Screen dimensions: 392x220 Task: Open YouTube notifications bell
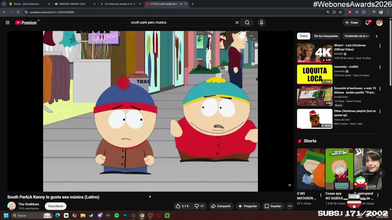click(x=367, y=23)
